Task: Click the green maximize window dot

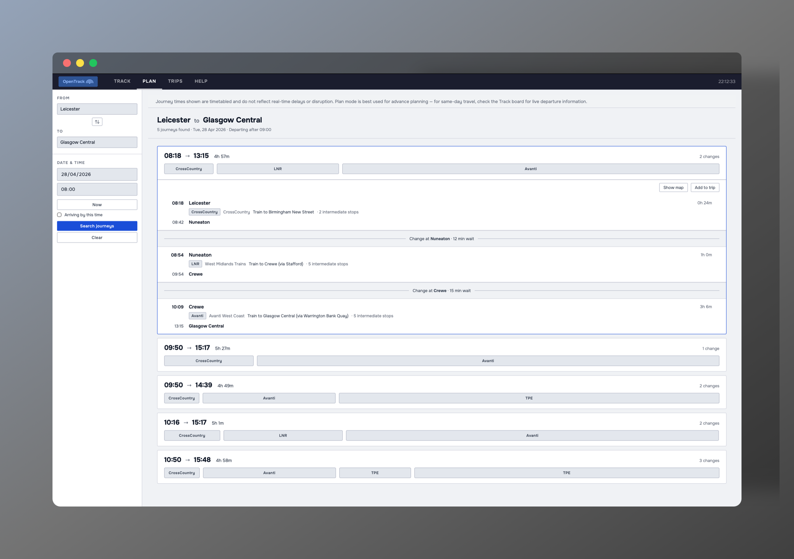Action: pyautogui.click(x=93, y=63)
